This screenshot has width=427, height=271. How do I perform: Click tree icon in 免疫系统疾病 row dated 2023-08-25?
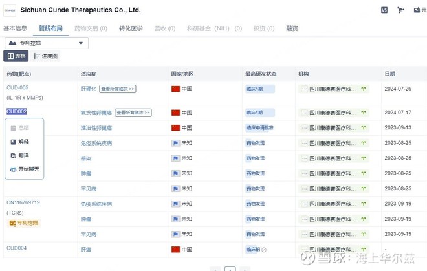[x=364, y=143]
